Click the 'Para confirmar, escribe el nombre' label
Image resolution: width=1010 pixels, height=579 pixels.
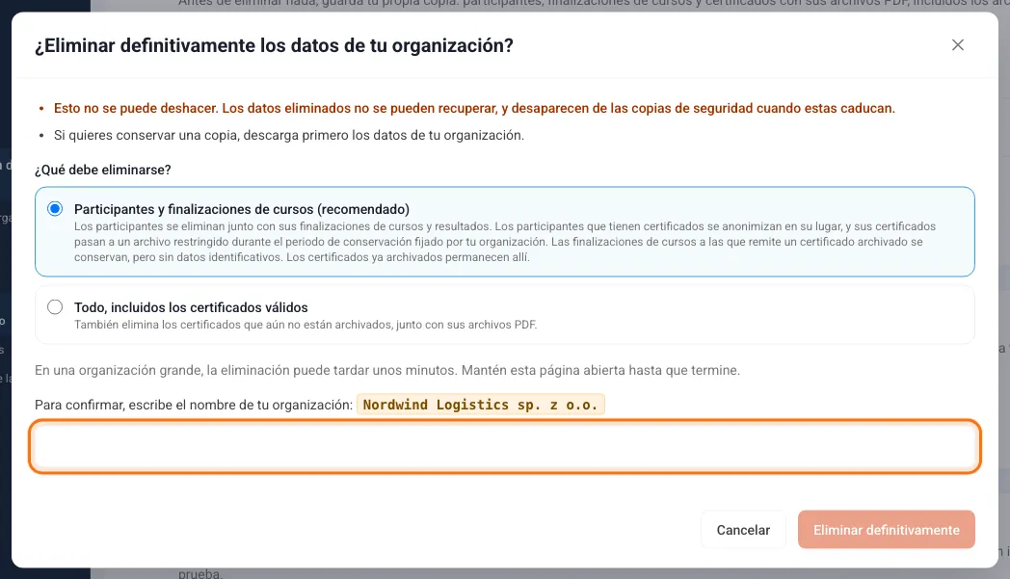194,405
